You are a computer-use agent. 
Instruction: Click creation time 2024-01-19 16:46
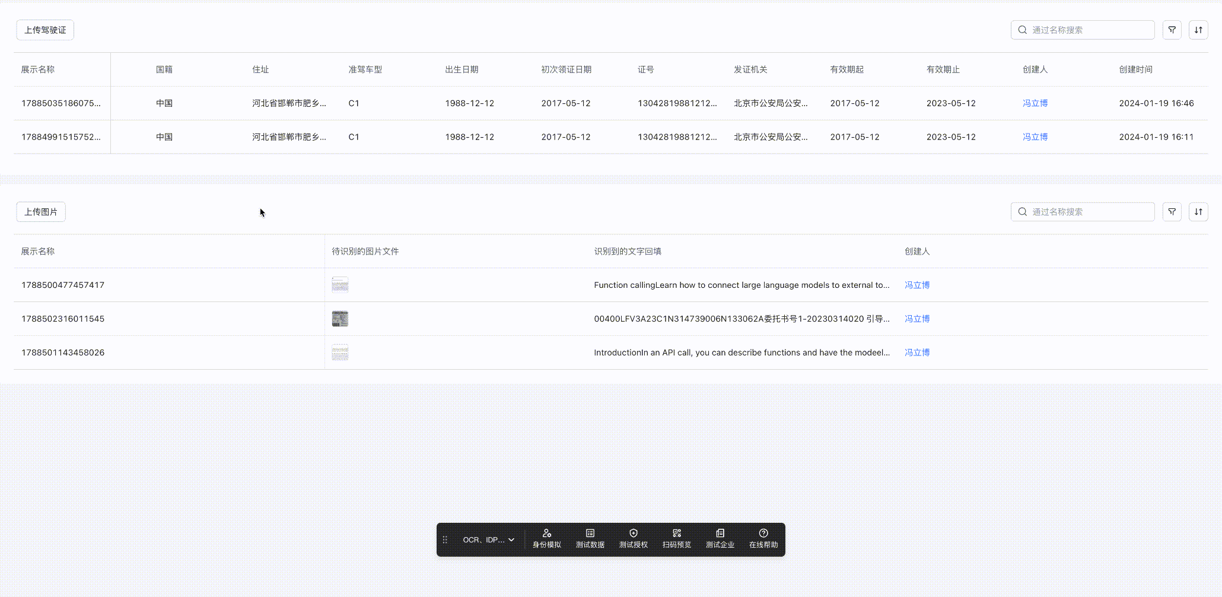(1156, 103)
